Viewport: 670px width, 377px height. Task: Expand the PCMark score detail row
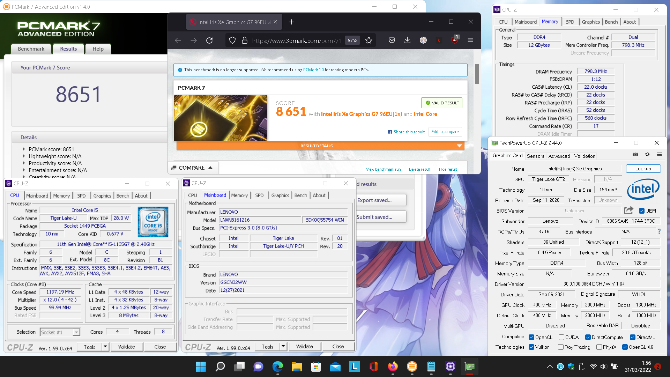(24, 149)
